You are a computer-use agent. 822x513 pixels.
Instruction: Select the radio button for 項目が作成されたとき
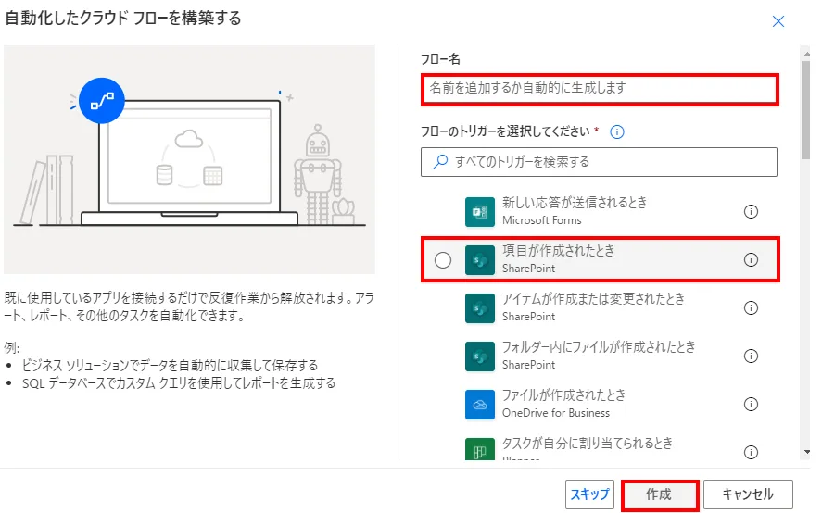pos(443,260)
